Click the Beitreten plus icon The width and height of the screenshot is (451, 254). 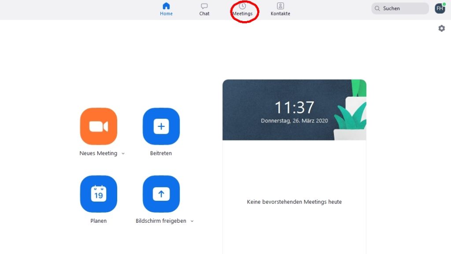(161, 126)
